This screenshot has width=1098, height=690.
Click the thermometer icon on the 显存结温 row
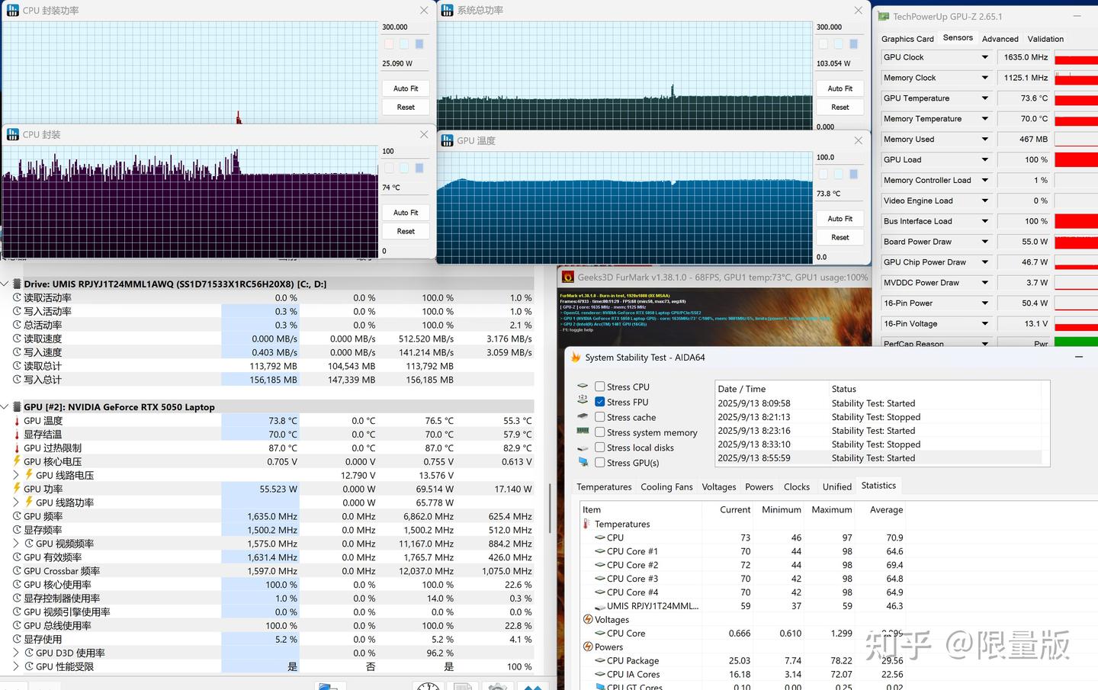(17, 435)
